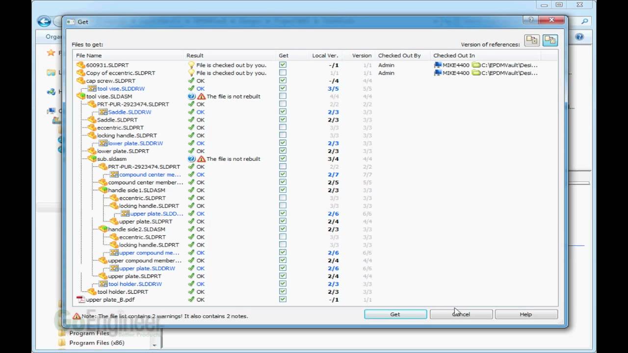Screen dimensions: 628x353
Task: Click the assembly icon beside sub.sldasm
Action: pos(92,159)
